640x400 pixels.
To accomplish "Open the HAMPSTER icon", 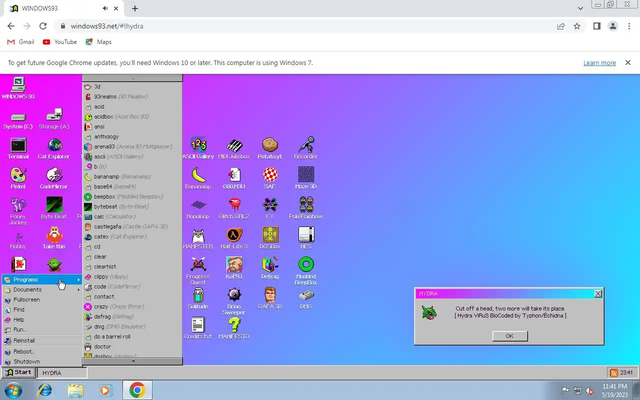I will [198, 238].
